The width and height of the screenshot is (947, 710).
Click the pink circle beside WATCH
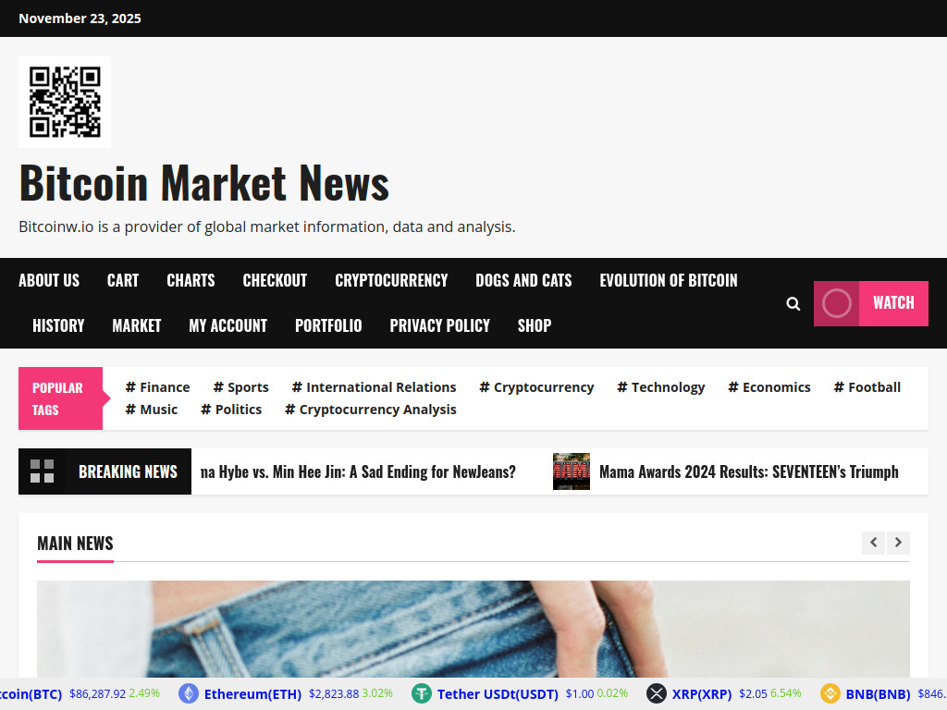coord(836,302)
